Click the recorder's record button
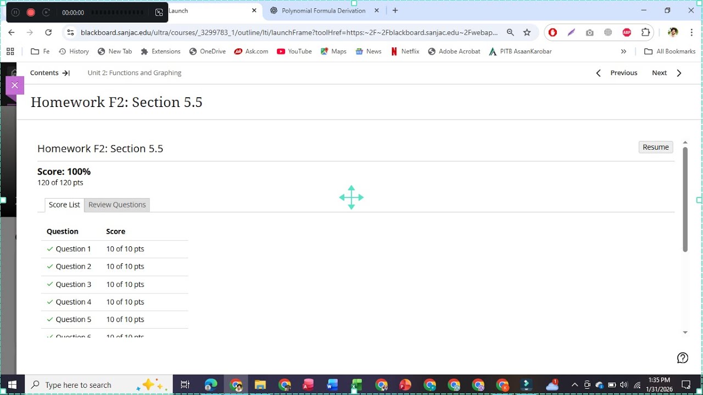703x395 pixels. click(x=31, y=12)
